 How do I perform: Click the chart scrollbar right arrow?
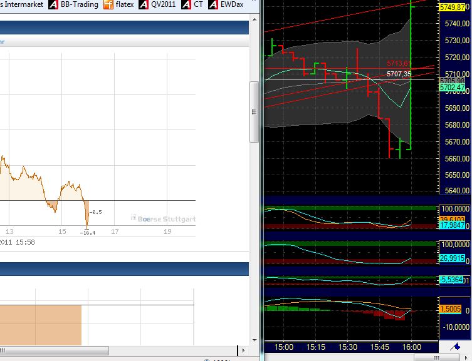coord(466,358)
